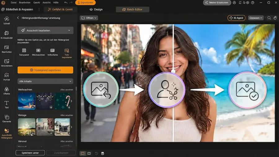The width and height of the screenshot is (279, 157).
Task: Click Speichern unter button
Action: pos(30,153)
